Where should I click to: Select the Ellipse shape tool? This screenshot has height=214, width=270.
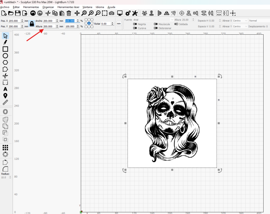(x=5, y=56)
